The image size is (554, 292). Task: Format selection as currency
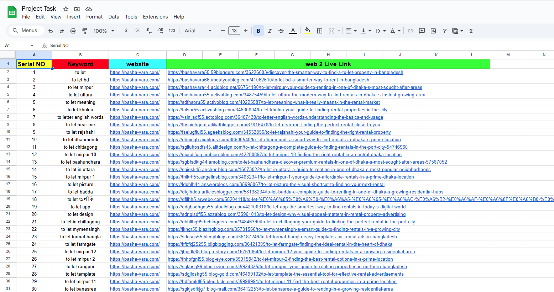tap(126, 31)
